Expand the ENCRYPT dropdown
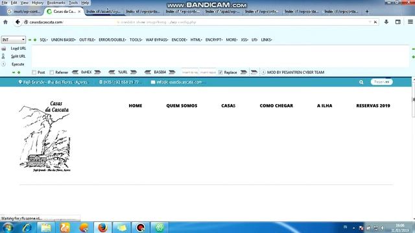The image size is (415, 233). (x=214, y=39)
